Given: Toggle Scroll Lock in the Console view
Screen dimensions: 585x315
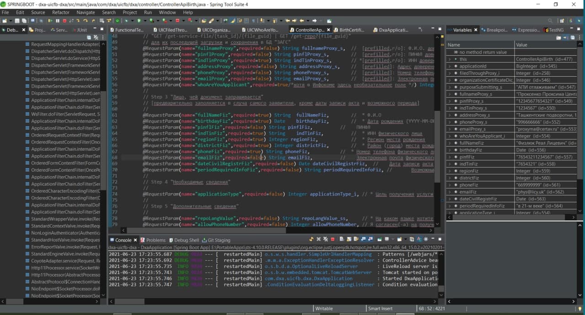Looking at the screenshot, I should tap(349, 240).
